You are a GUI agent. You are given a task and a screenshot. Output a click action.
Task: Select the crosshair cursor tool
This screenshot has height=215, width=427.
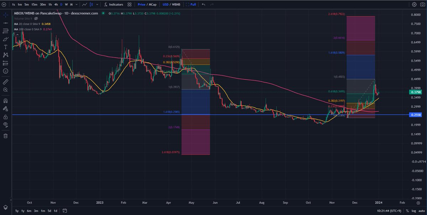5,15
